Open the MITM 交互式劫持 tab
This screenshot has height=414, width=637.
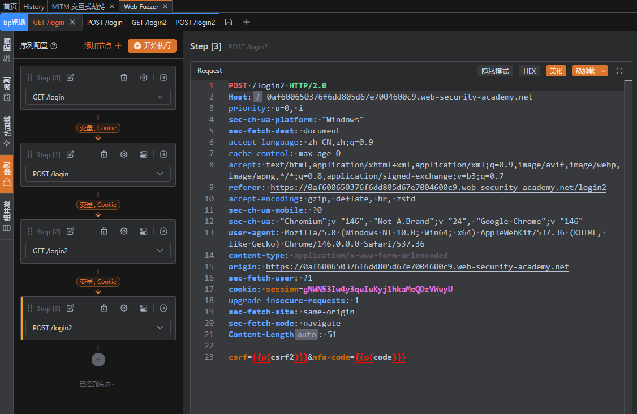coord(79,6)
